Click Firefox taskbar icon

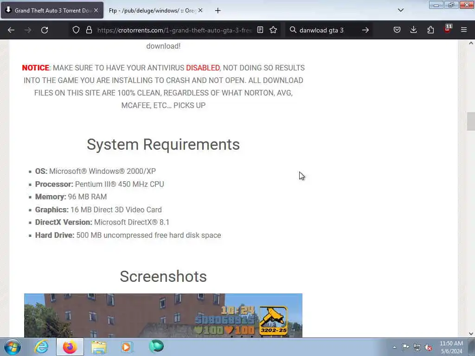click(70, 347)
